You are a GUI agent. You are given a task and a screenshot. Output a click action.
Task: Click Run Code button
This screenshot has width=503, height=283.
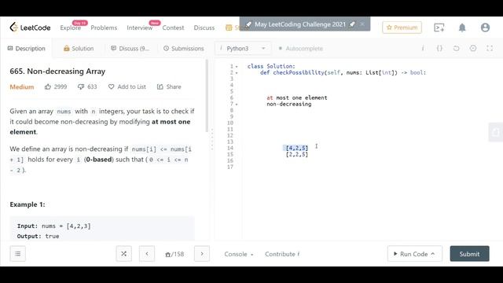(x=414, y=254)
